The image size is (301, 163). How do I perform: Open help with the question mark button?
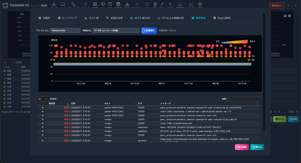coord(296,6)
